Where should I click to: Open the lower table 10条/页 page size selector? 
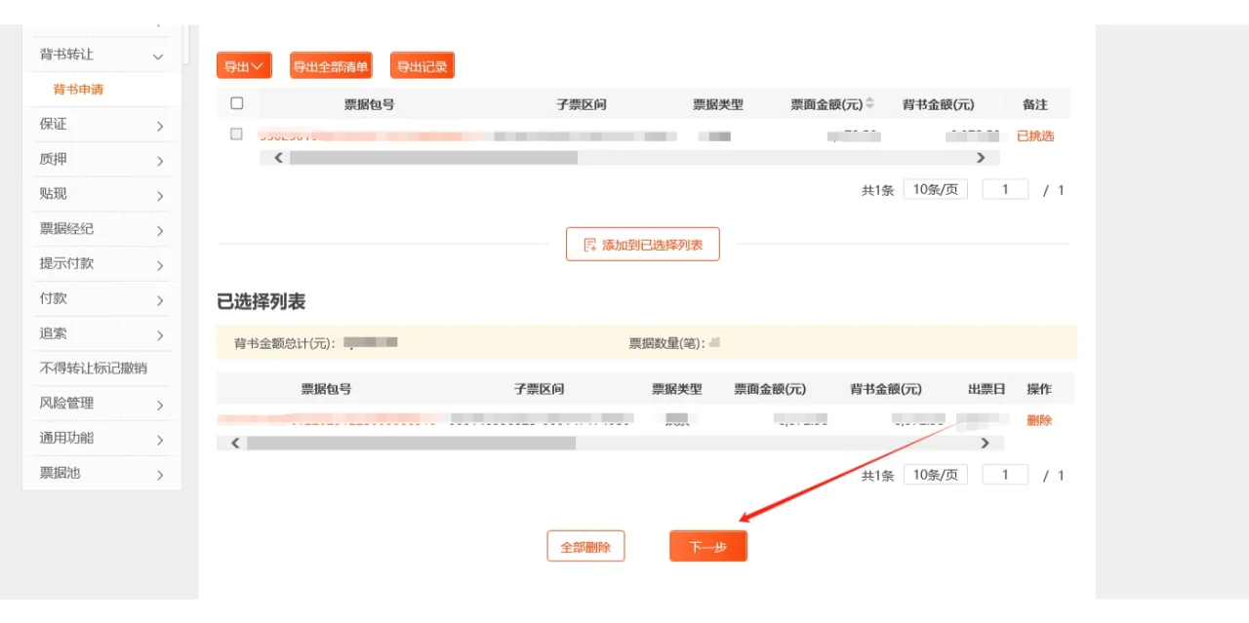tap(935, 475)
